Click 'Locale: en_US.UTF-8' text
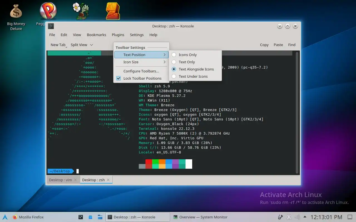The height and width of the screenshot is (222, 356). click(160, 152)
